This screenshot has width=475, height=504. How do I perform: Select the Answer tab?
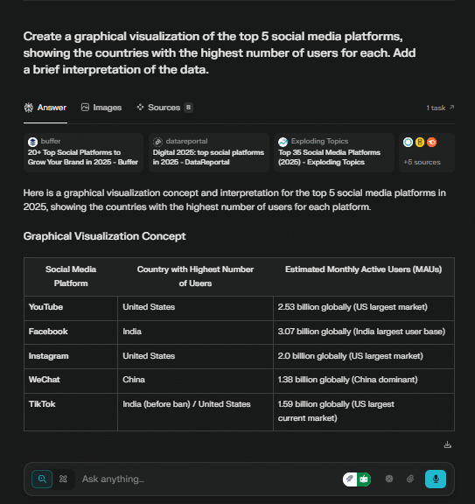pyautogui.click(x=45, y=108)
